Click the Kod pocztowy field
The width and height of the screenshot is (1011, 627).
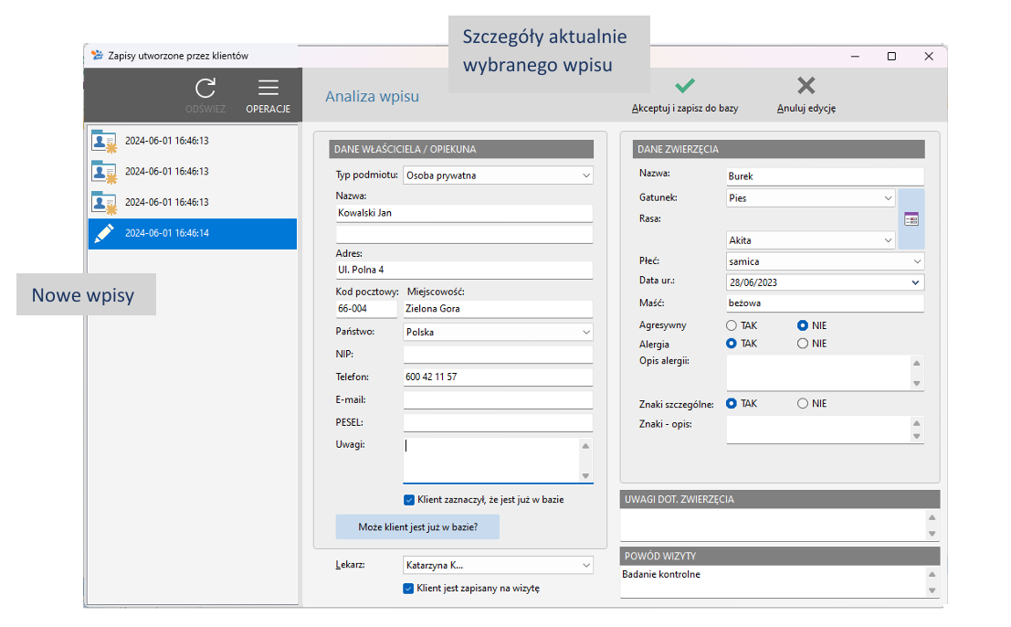(x=366, y=309)
